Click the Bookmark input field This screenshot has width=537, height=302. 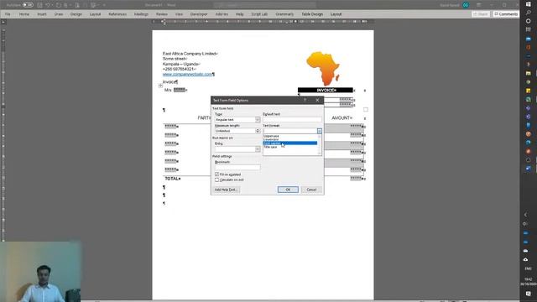click(237, 168)
